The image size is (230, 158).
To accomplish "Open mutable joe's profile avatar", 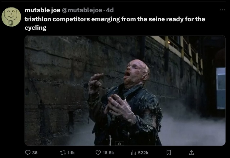I will point(11,17).
